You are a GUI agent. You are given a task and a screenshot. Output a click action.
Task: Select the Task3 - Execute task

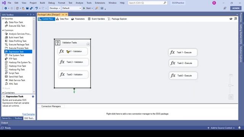[183, 76]
